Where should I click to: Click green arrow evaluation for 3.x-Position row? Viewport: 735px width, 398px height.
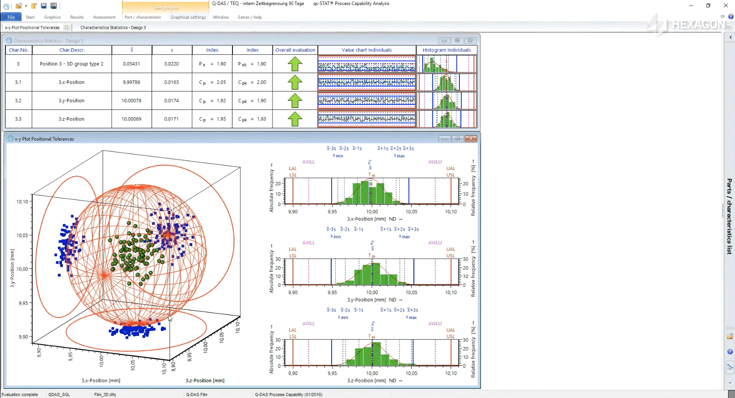295,82
